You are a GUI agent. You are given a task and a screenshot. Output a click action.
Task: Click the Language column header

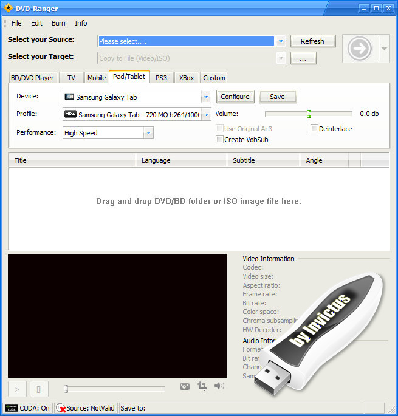coord(182,160)
